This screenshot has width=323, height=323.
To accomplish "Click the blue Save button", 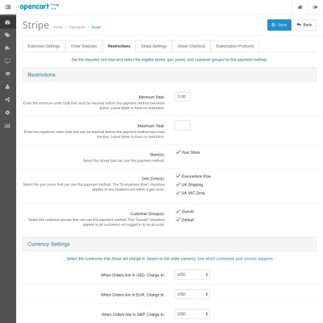I will point(279,25).
